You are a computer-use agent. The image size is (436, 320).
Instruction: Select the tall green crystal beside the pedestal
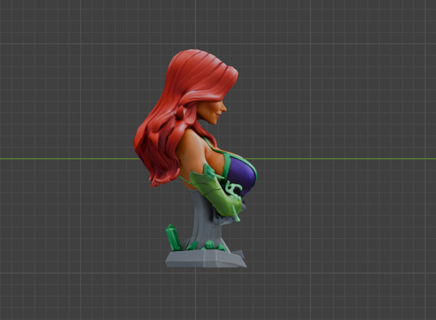(173, 238)
